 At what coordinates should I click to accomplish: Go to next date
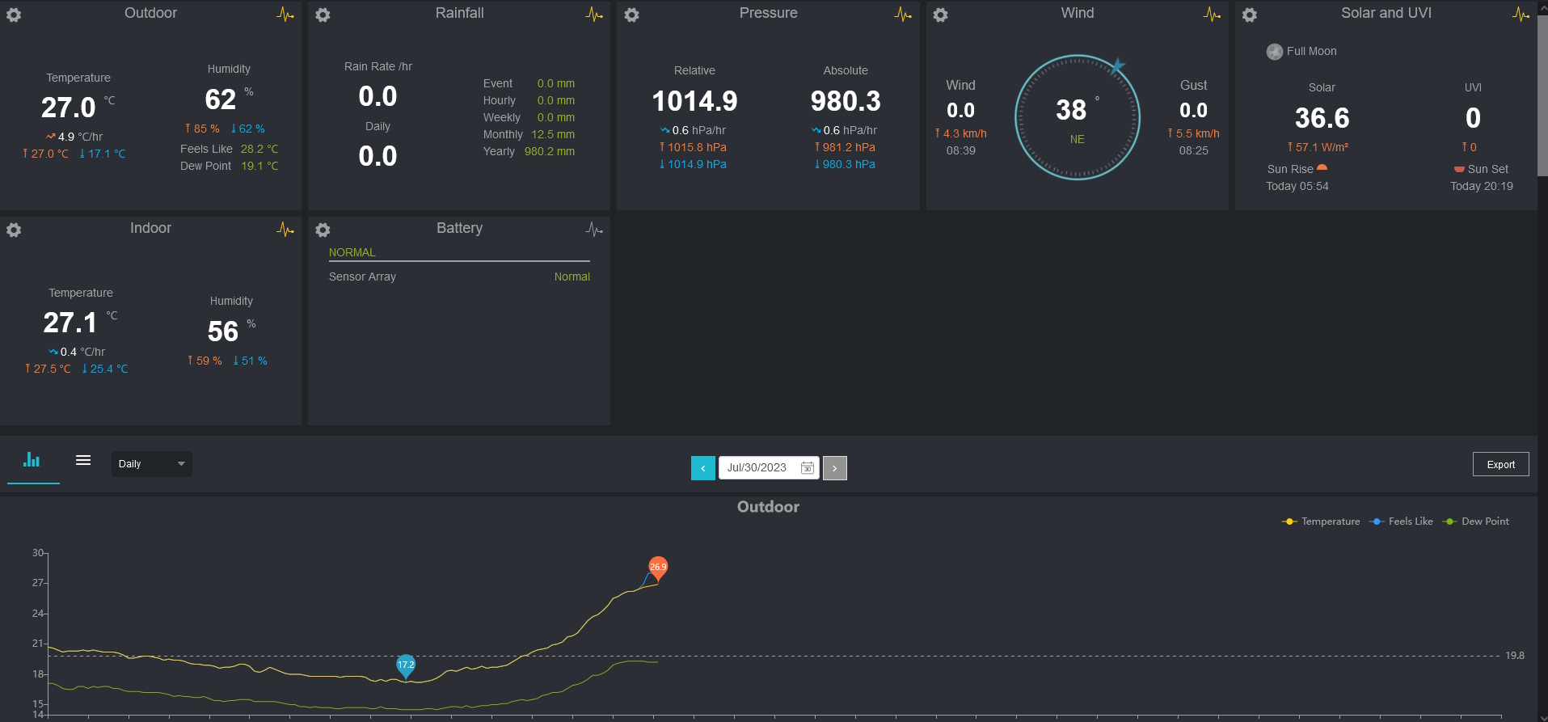coord(835,468)
